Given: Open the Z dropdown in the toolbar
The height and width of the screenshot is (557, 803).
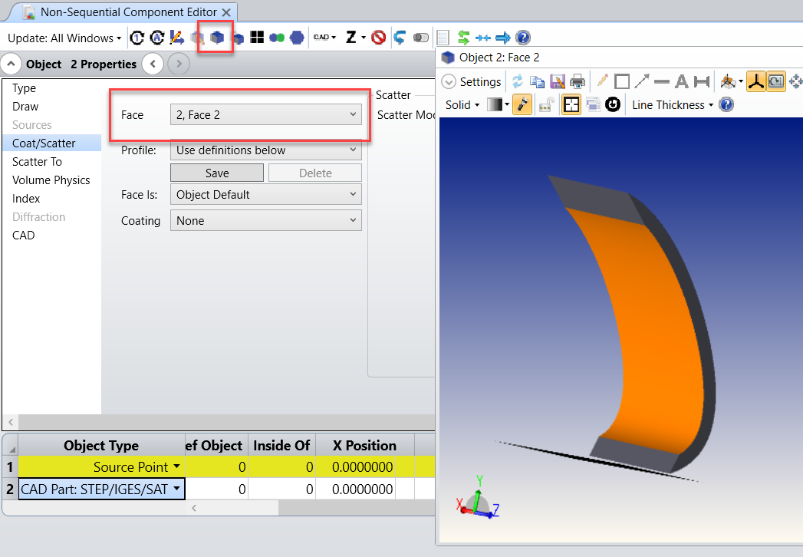Looking at the screenshot, I should click(355, 38).
